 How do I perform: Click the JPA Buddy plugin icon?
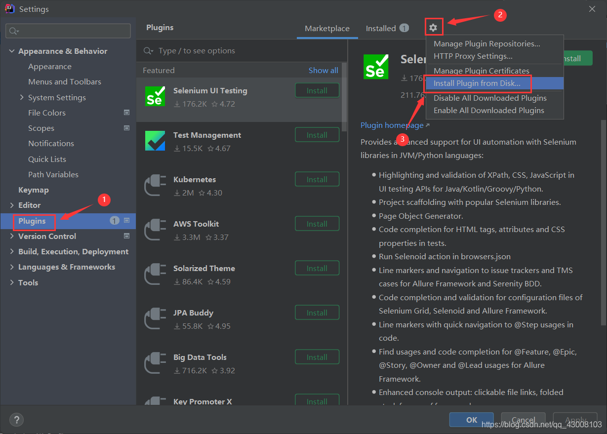(x=155, y=319)
